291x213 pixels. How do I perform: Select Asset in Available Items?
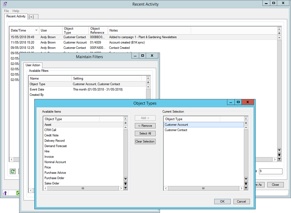(83, 125)
